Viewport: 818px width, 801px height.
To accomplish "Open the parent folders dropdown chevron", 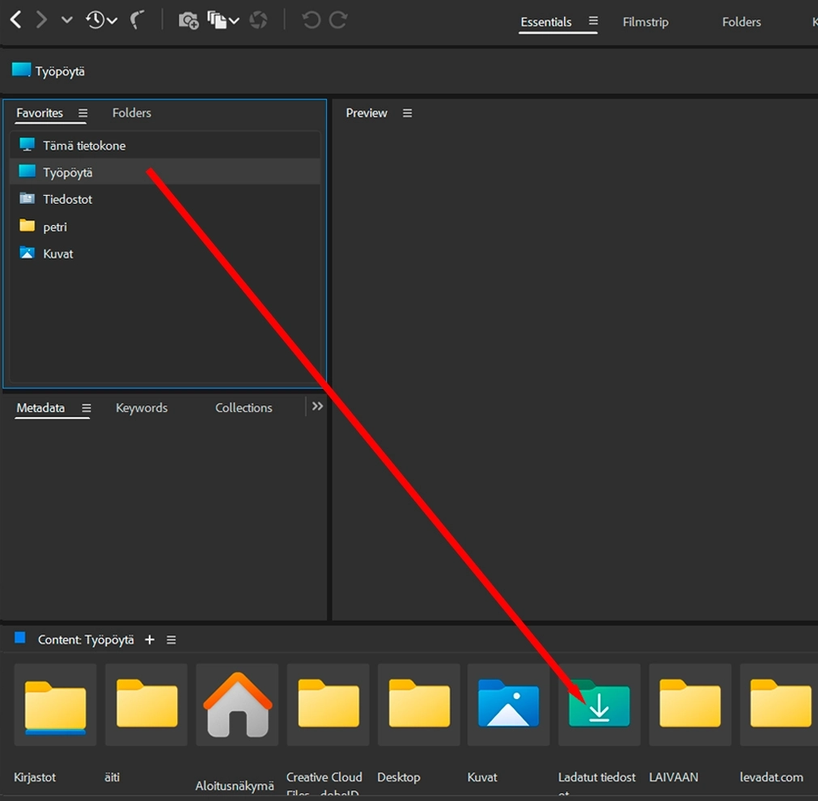I will coord(67,20).
